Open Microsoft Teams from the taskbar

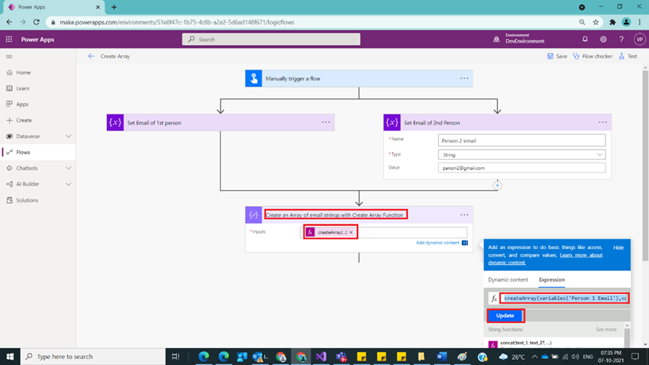pyautogui.click(x=341, y=357)
